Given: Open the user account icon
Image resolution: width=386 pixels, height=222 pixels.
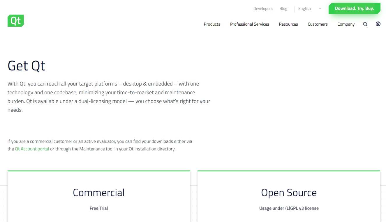Looking at the screenshot, I should (x=378, y=24).
